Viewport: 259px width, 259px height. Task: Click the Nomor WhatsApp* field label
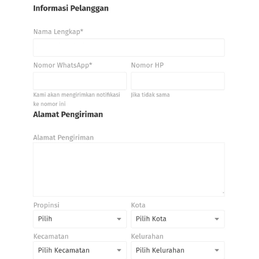click(63, 65)
